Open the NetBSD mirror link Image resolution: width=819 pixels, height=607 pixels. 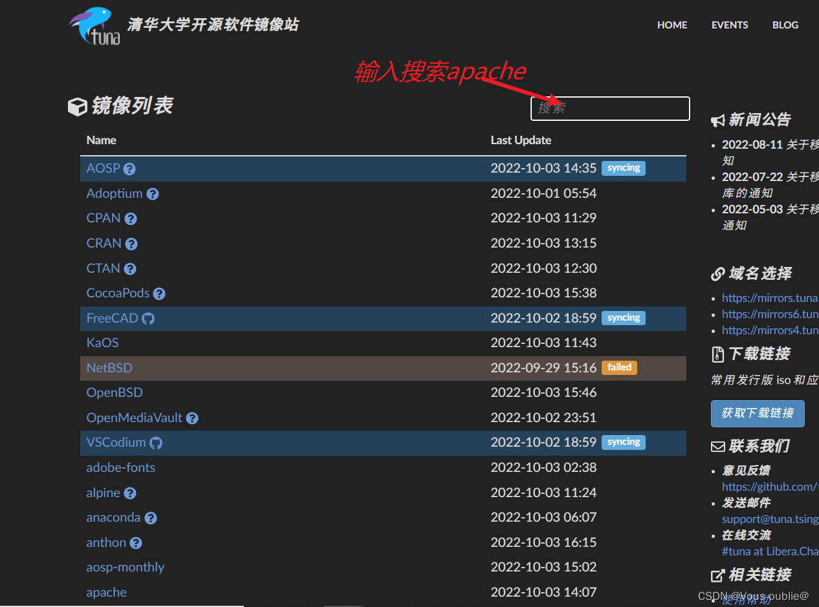tap(109, 368)
